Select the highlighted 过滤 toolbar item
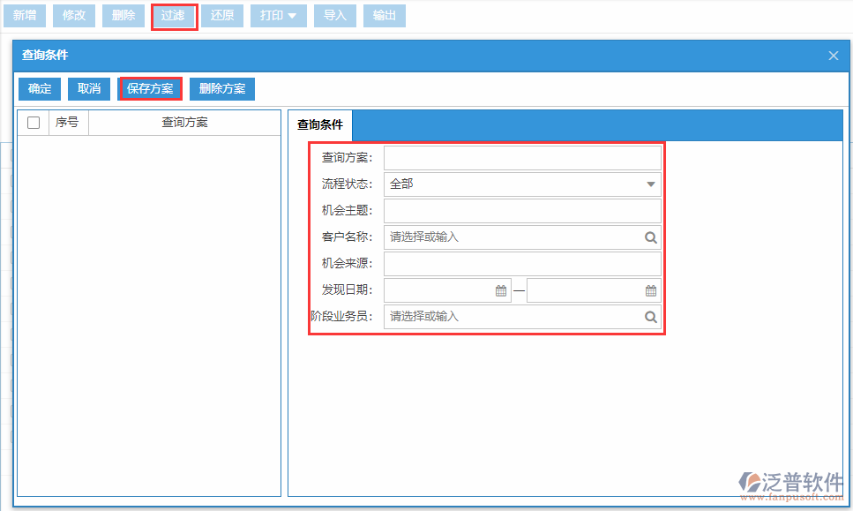853x511 pixels. point(173,15)
